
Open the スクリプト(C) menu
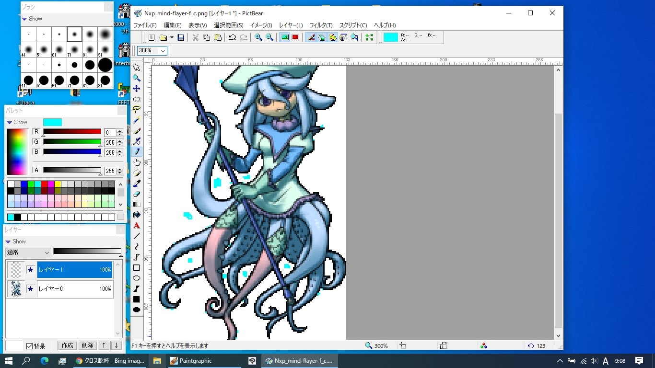click(353, 25)
